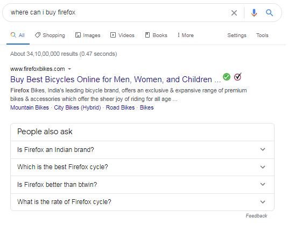The height and width of the screenshot is (225, 288).
Task: Open the Shopping tag icon tab
Action: (50, 35)
